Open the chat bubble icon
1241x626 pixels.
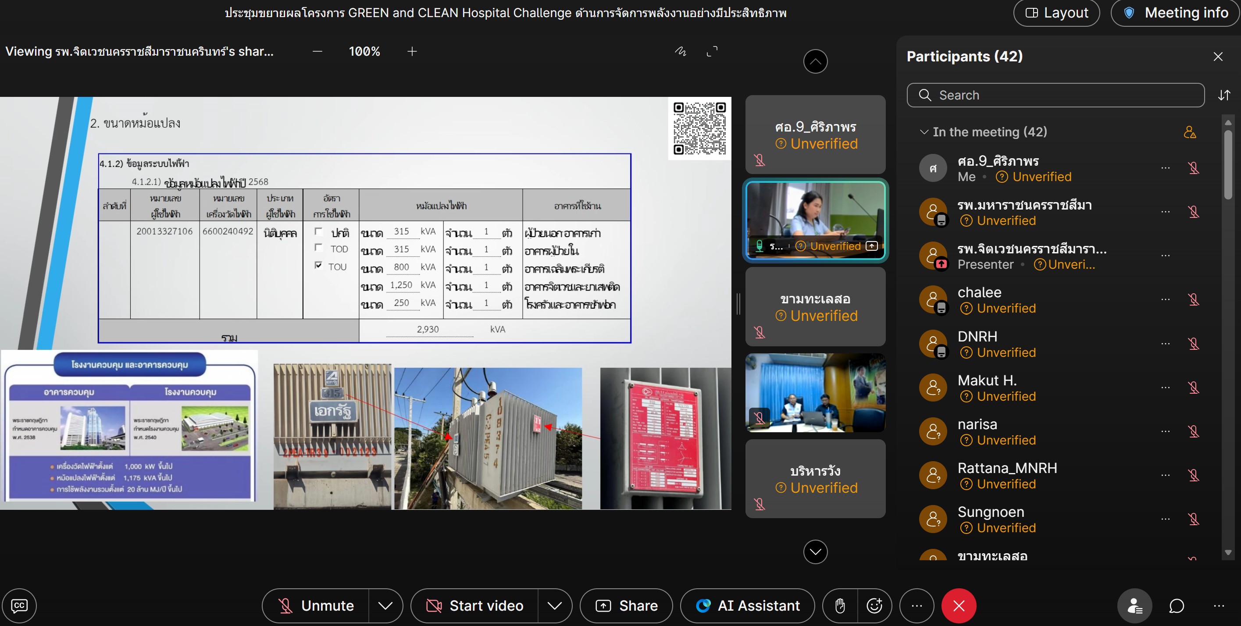1176,605
